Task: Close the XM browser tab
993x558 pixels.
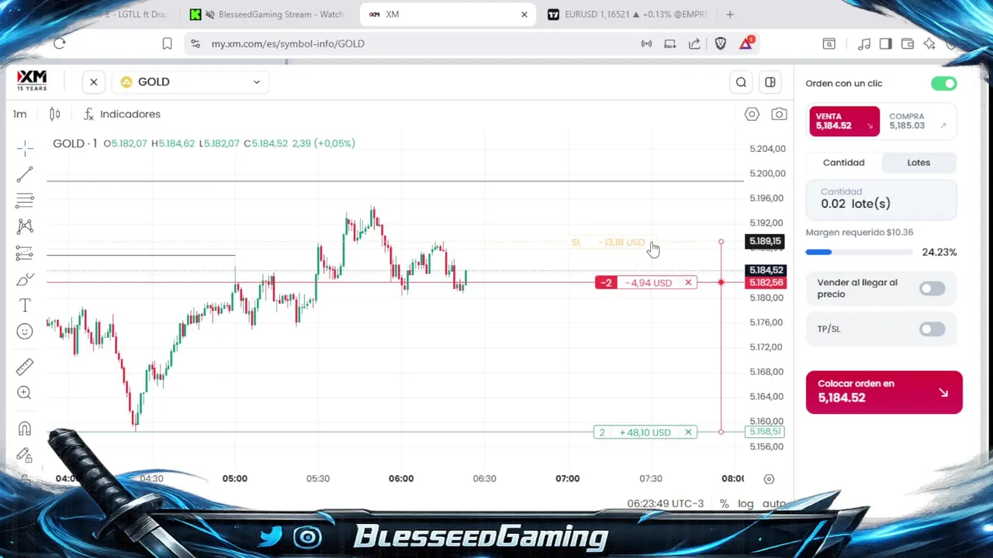Action: pos(524,14)
